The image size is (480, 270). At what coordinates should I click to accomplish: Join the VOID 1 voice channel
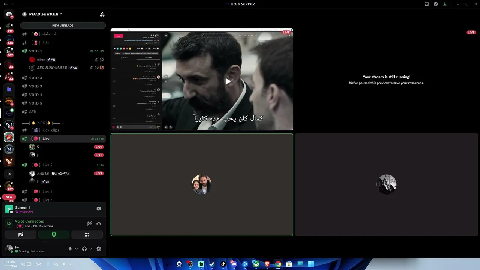click(63, 51)
